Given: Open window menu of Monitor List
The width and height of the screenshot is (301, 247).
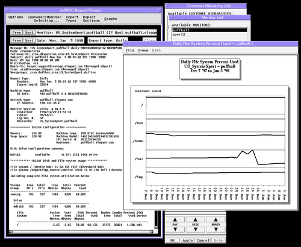Looking at the screenshot, I should click(x=172, y=17).
